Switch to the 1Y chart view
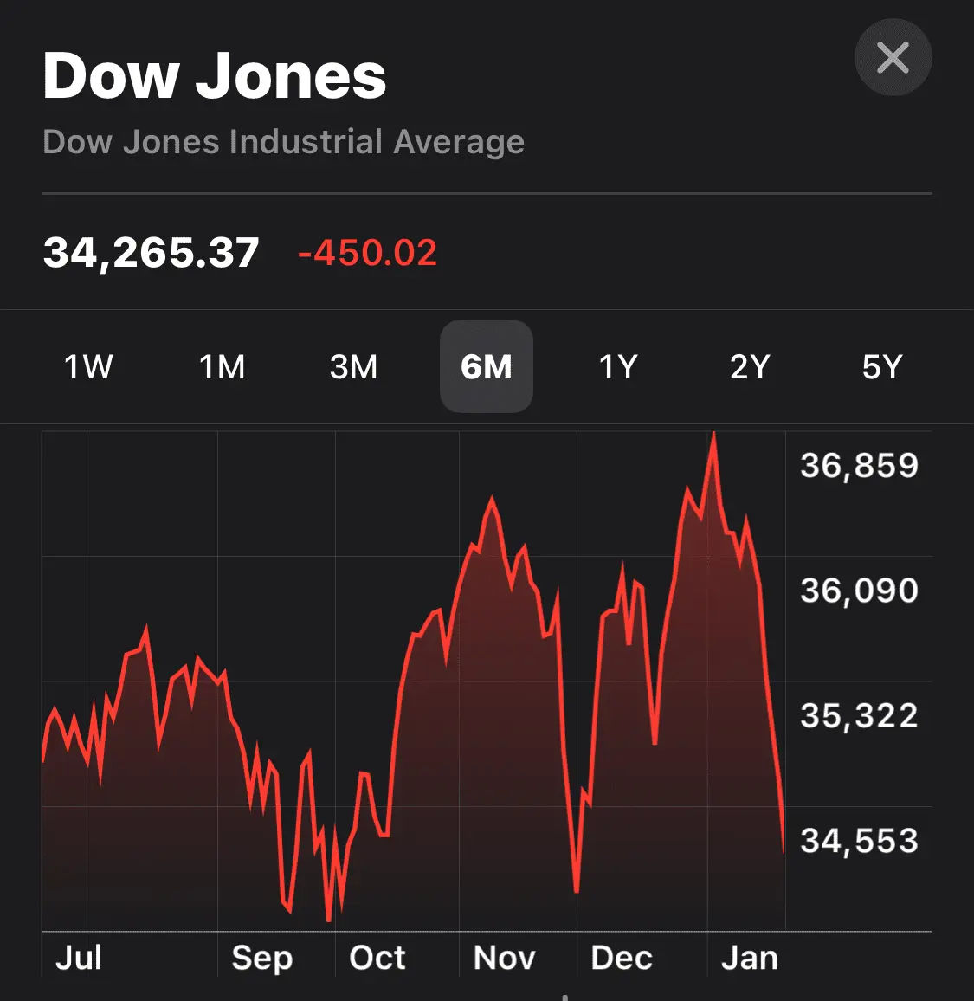This screenshot has width=974, height=1001. (618, 367)
